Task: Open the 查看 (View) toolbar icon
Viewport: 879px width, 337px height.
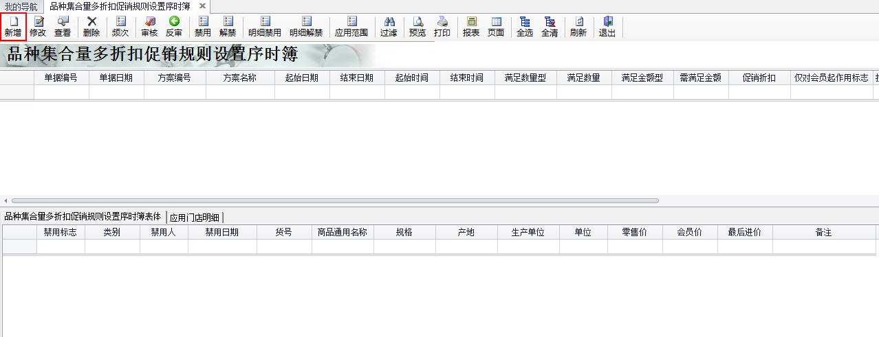Action: [x=63, y=27]
